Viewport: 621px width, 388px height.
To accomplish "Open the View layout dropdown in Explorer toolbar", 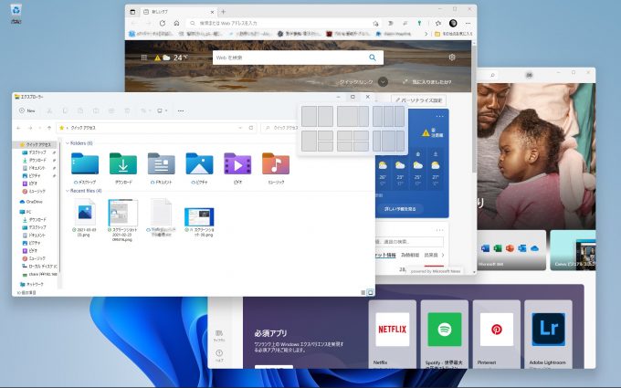I will tap(162, 110).
